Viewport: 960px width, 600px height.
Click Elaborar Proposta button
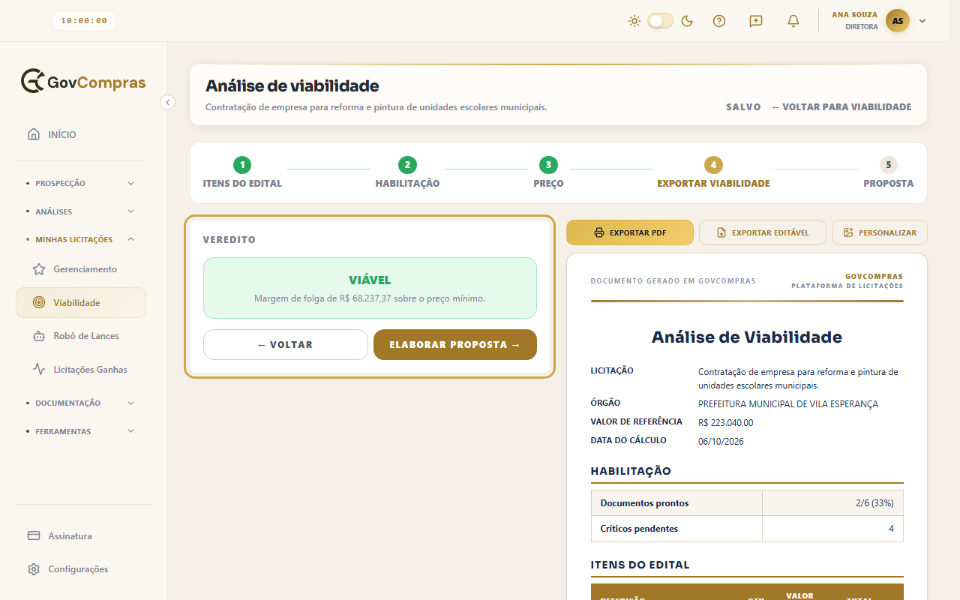(455, 345)
